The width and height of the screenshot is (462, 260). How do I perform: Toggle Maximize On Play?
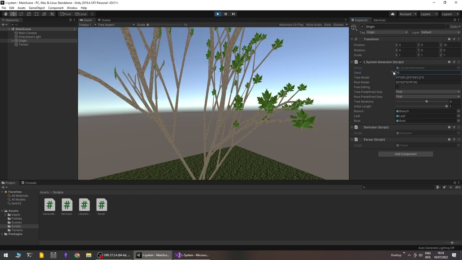(x=291, y=25)
